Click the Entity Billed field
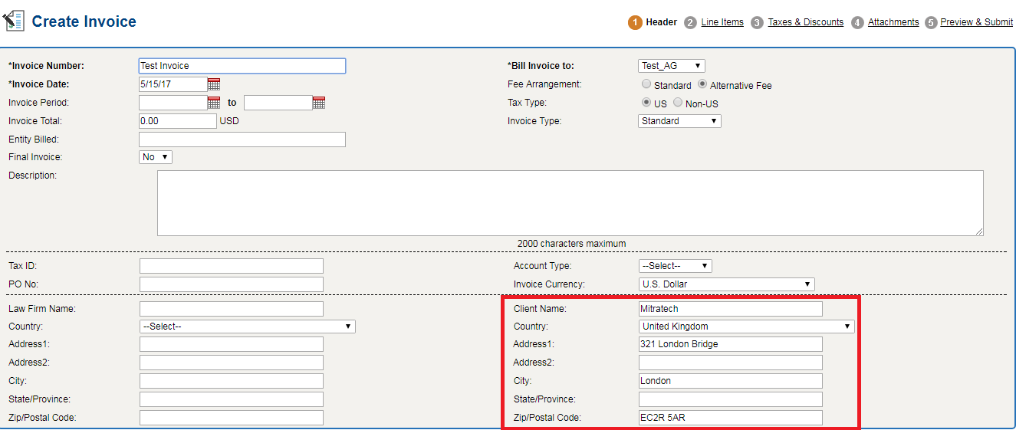Viewport: 1016px width, 430px height. click(242, 140)
